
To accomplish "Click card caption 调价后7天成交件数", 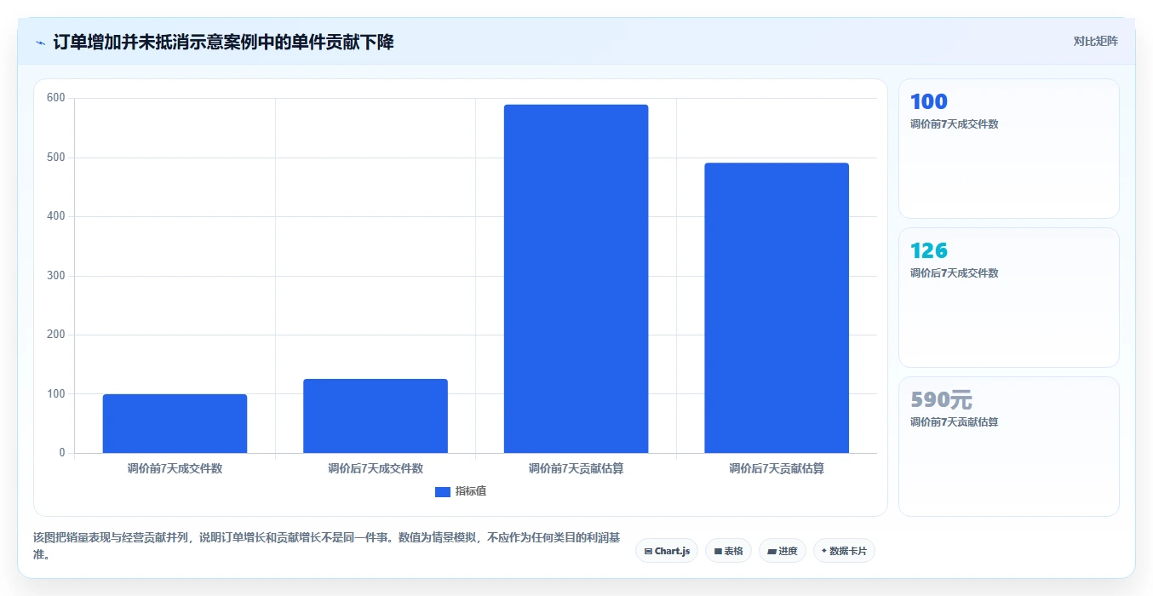I will pyautogui.click(x=955, y=273).
